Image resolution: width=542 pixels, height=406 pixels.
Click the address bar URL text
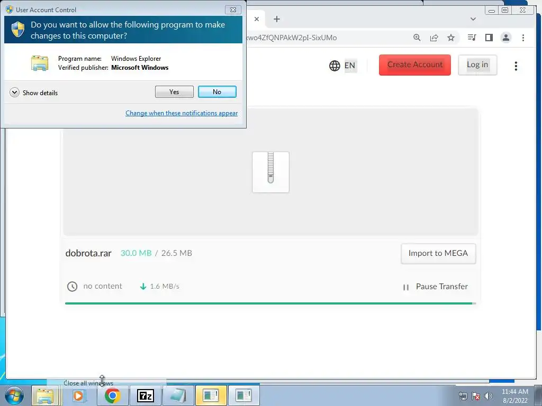pyautogui.click(x=292, y=38)
